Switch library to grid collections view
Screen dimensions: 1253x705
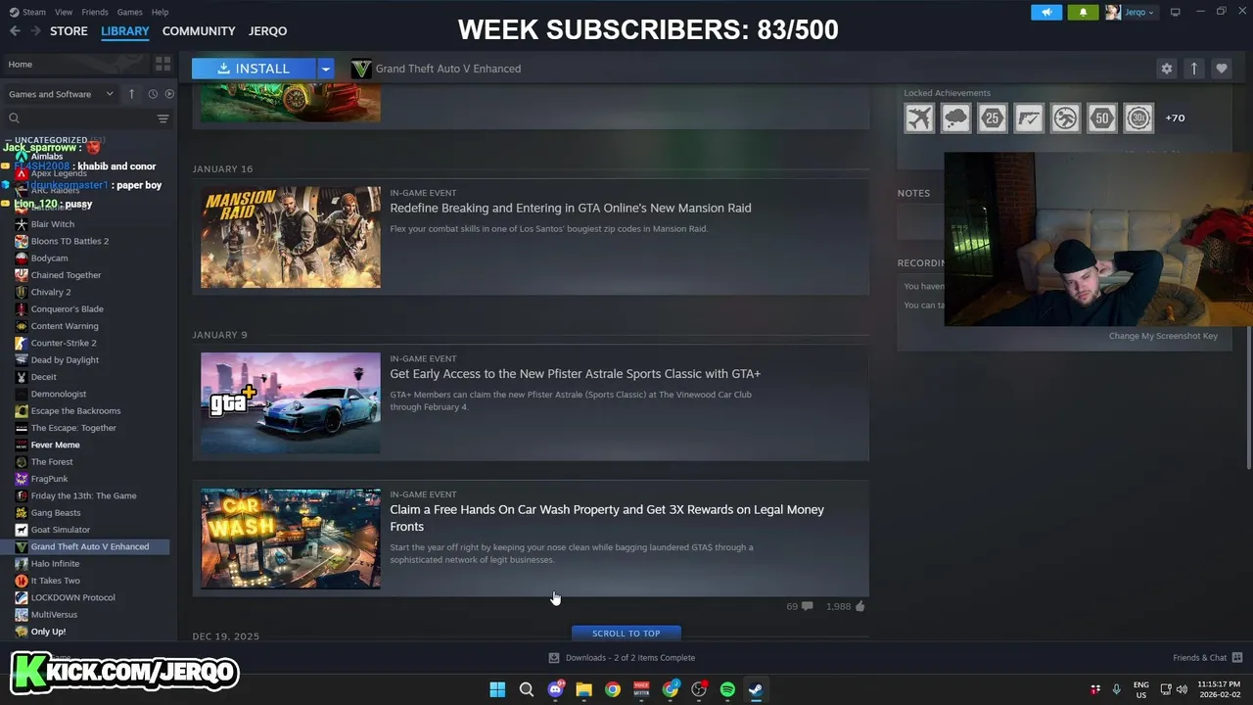[162, 64]
